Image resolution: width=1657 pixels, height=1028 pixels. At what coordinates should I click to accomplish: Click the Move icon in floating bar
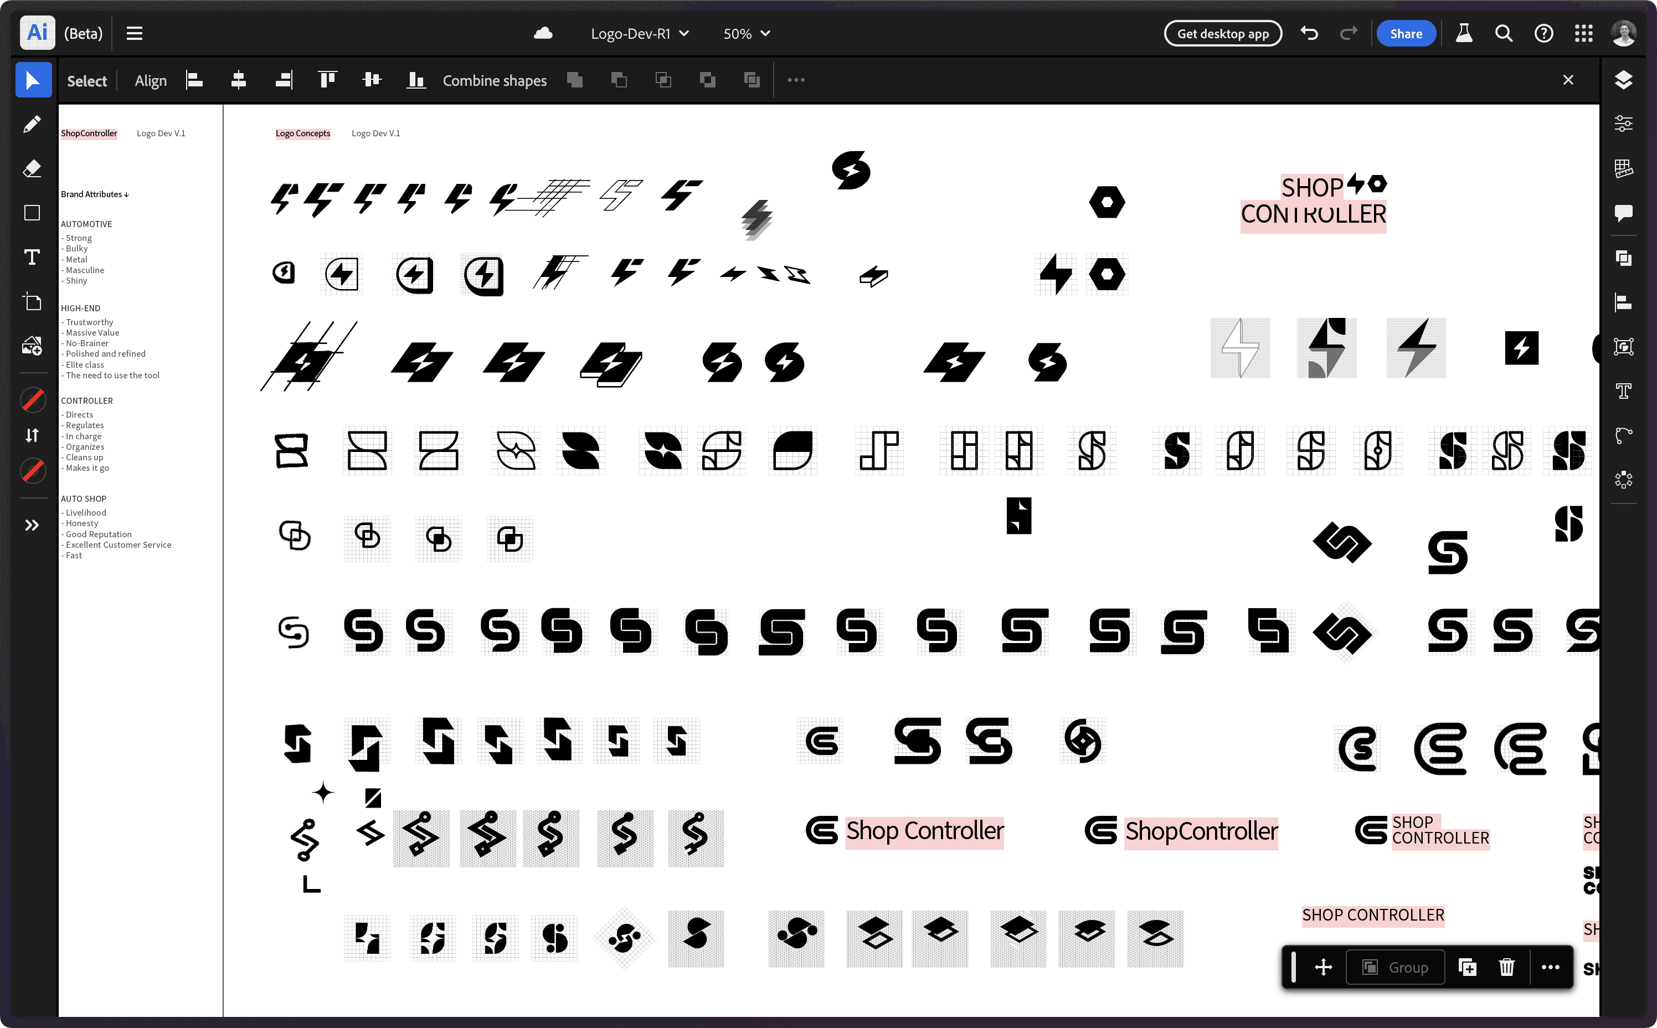pos(1322,967)
